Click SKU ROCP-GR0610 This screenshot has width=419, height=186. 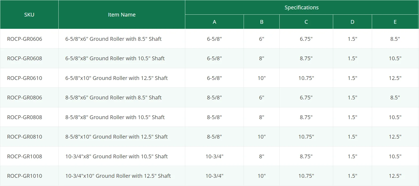pyautogui.click(x=25, y=78)
